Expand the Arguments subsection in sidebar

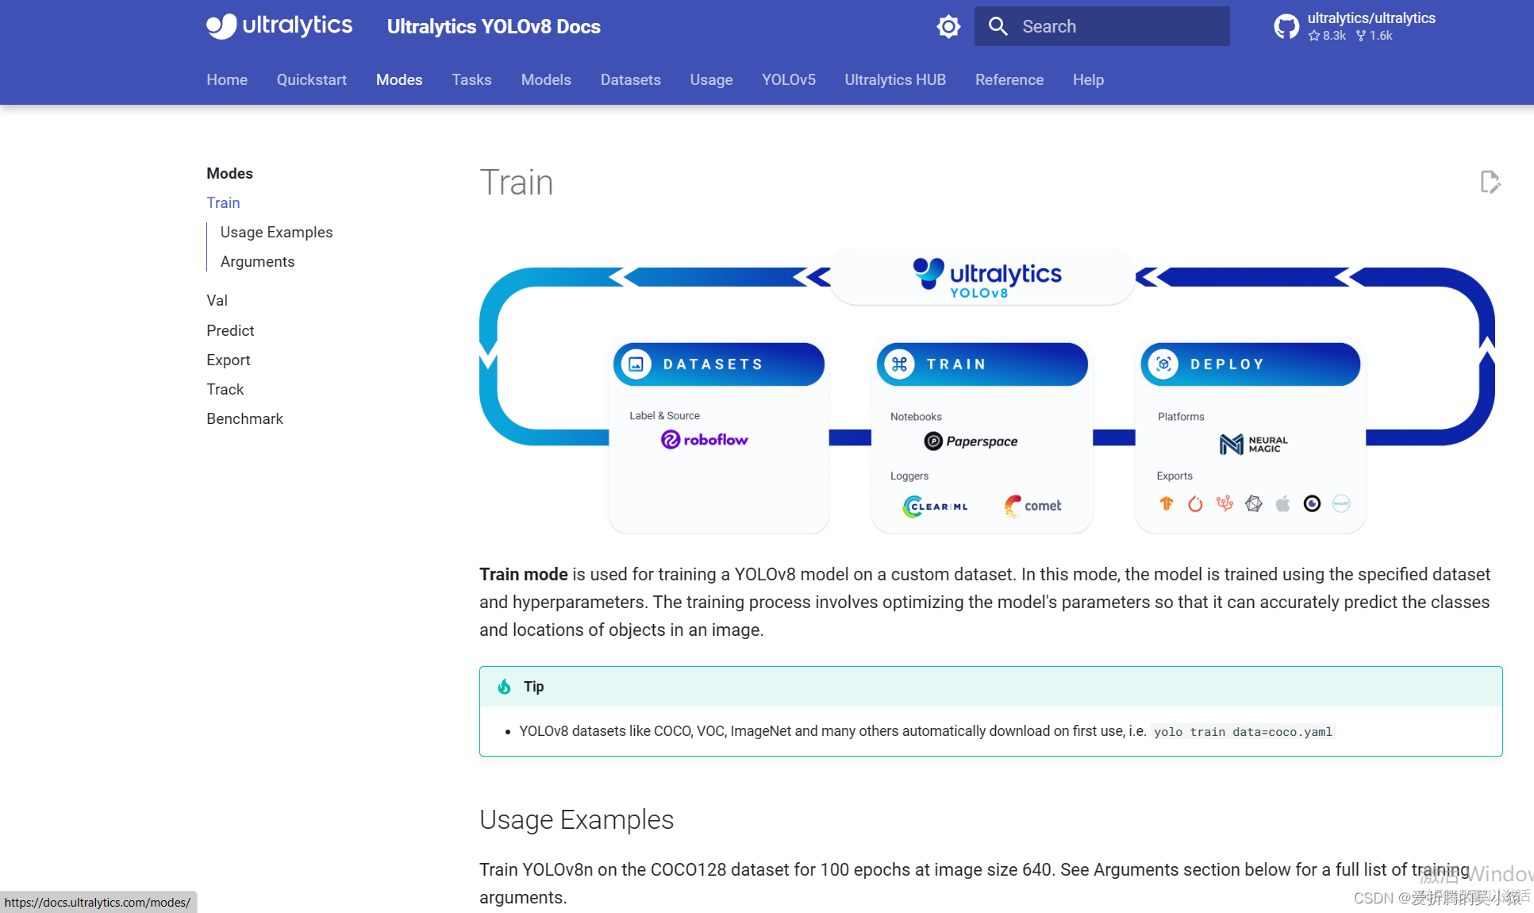(256, 261)
